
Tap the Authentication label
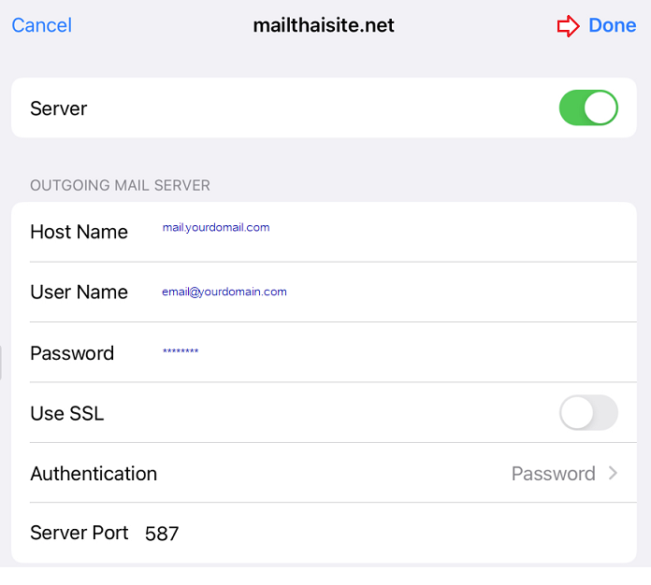click(x=94, y=474)
